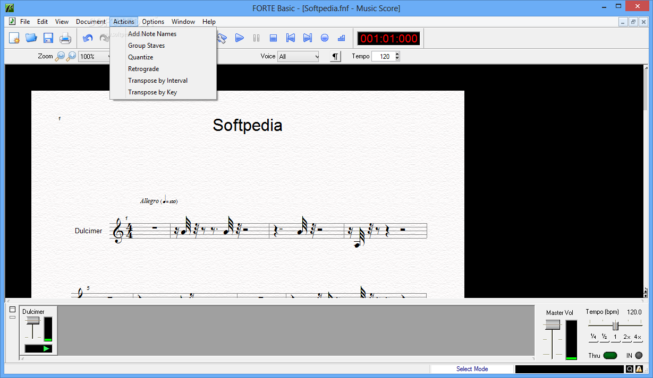The image size is (653, 378).
Task: Stop playback
Action: tap(274, 38)
